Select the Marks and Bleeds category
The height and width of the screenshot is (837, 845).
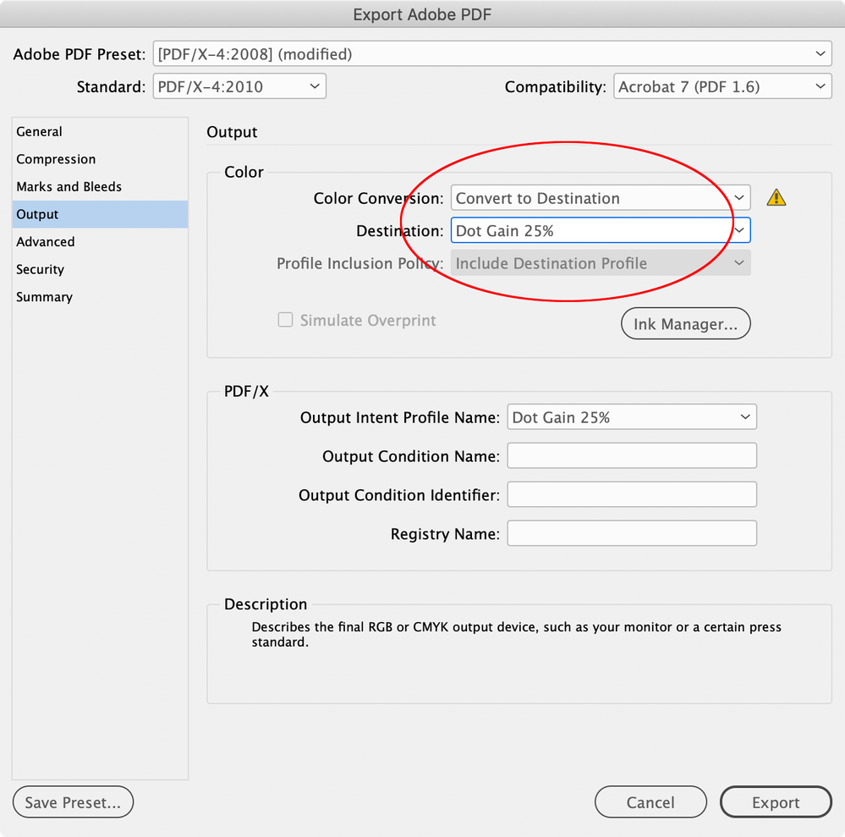pos(100,186)
